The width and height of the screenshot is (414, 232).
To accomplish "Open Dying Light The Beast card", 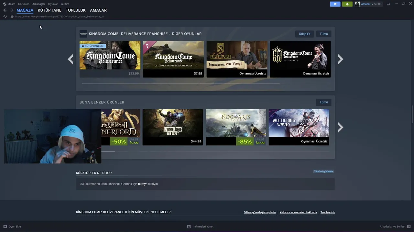I will pos(173,127).
